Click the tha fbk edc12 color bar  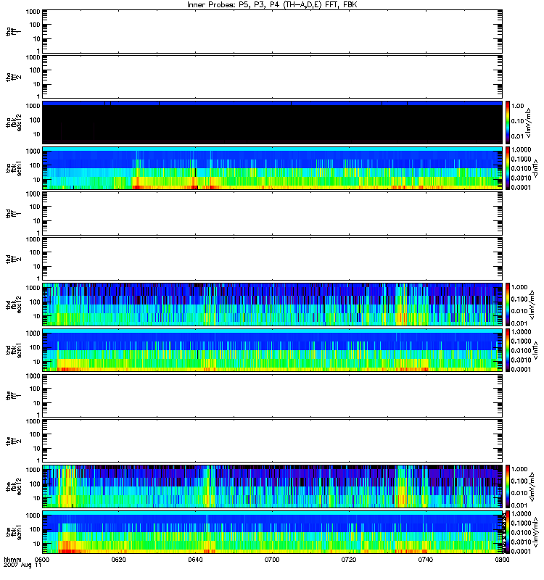(x=508, y=123)
